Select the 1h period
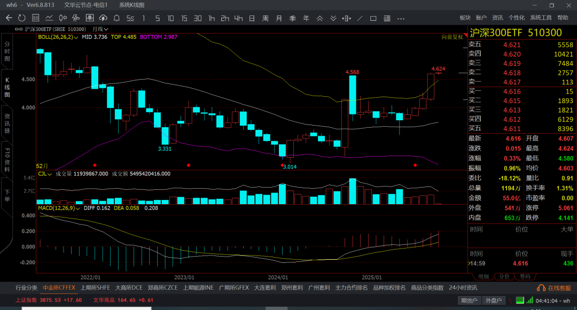 coord(211,18)
